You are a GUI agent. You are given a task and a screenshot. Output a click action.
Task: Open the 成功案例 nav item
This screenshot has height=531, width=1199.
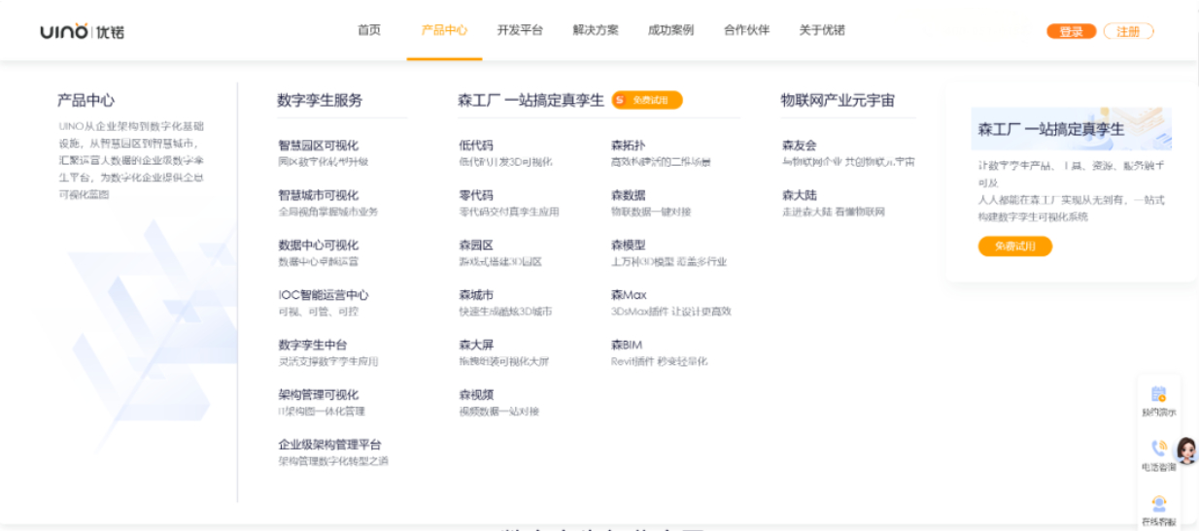tap(670, 30)
